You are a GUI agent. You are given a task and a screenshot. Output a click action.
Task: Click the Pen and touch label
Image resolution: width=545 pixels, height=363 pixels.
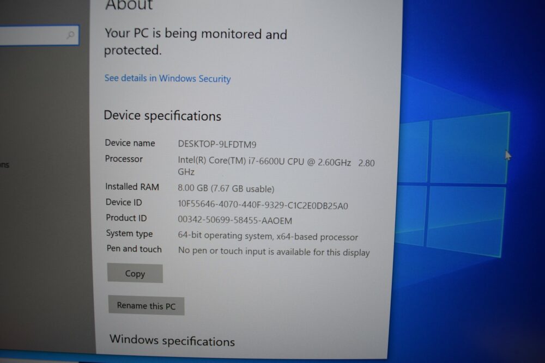pyautogui.click(x=134, y=249)
